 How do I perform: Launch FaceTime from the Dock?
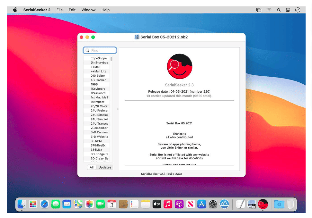(101, 204)
